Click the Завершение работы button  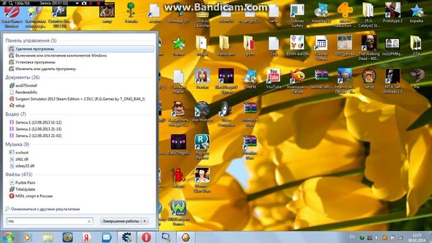(121, 221)
